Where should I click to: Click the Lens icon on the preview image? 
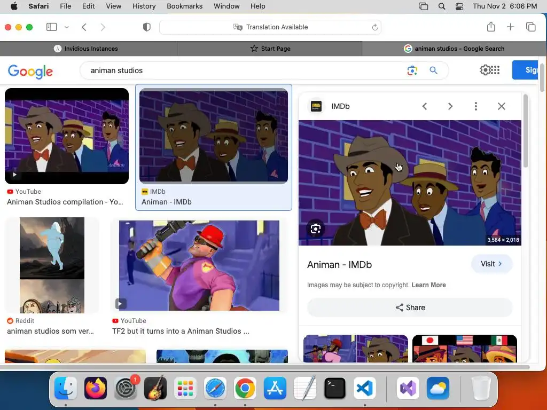tap(316, 228)
